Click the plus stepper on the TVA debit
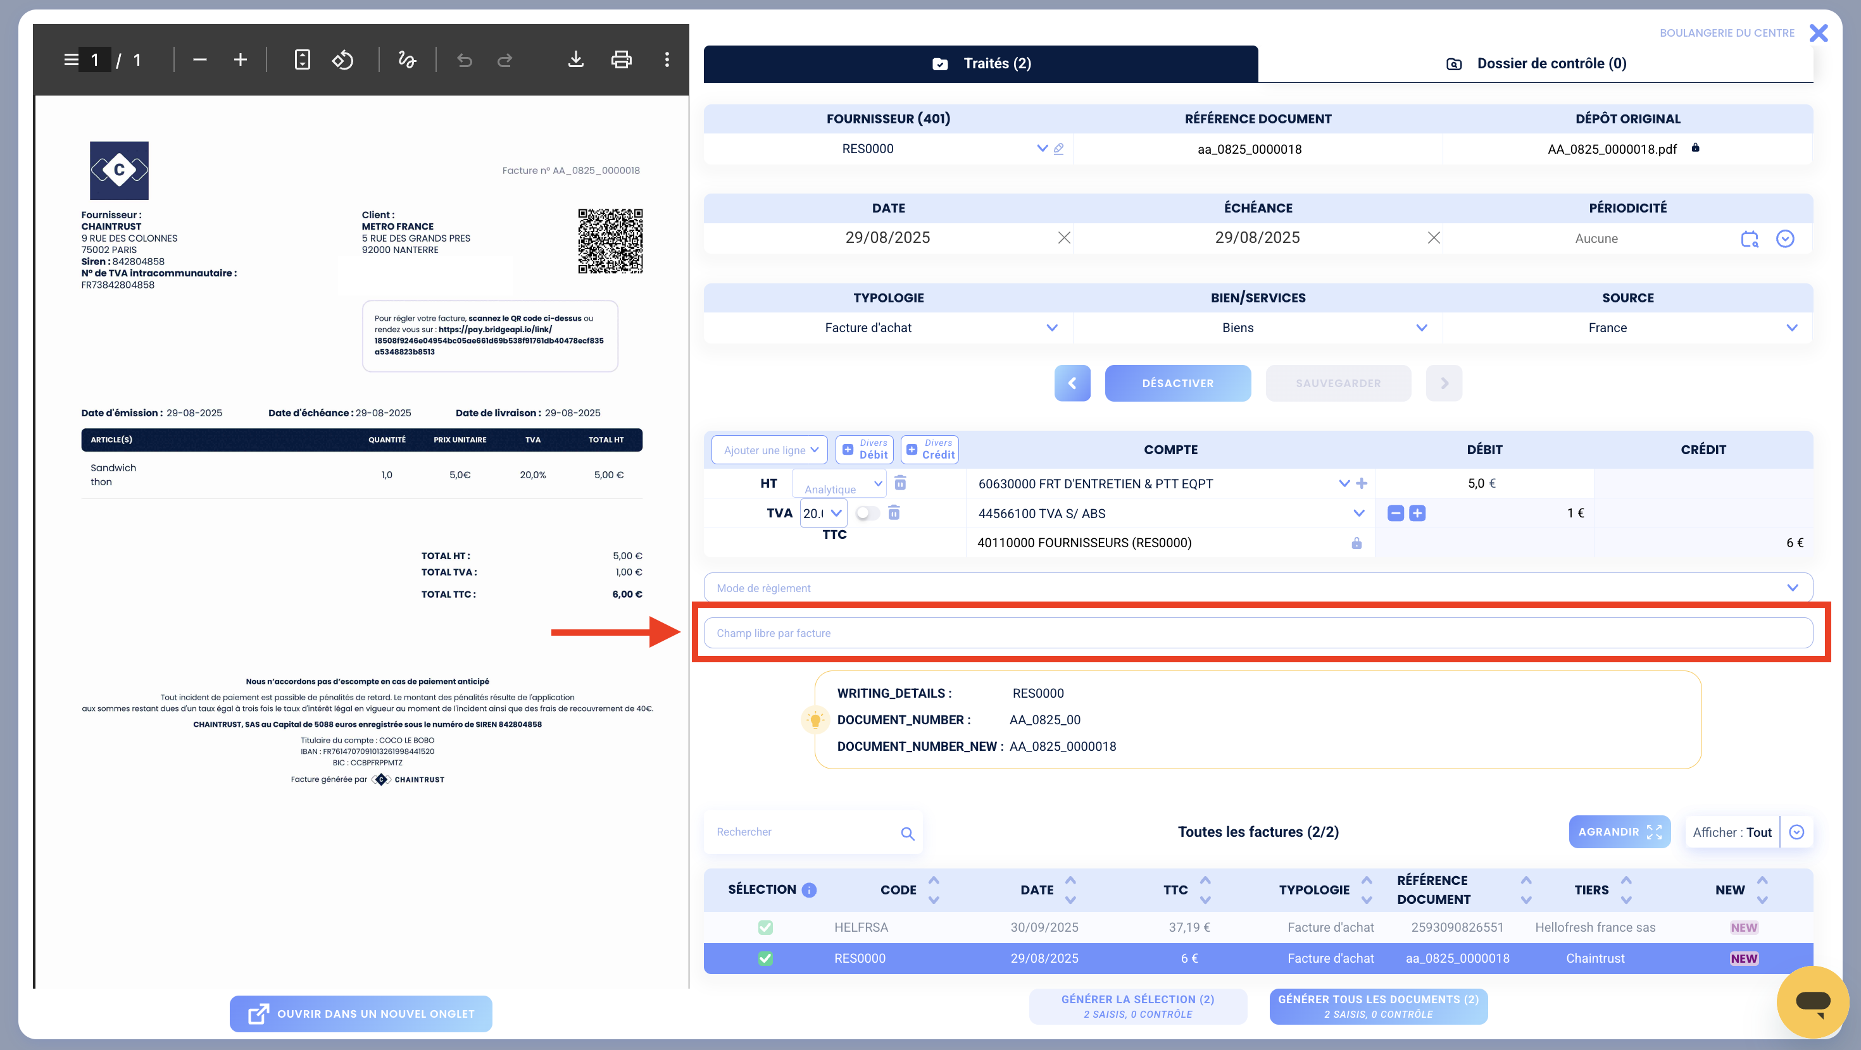The height and width of the screenshot is (1050, 1861). pyautogui.click(x=1417, y=513)
